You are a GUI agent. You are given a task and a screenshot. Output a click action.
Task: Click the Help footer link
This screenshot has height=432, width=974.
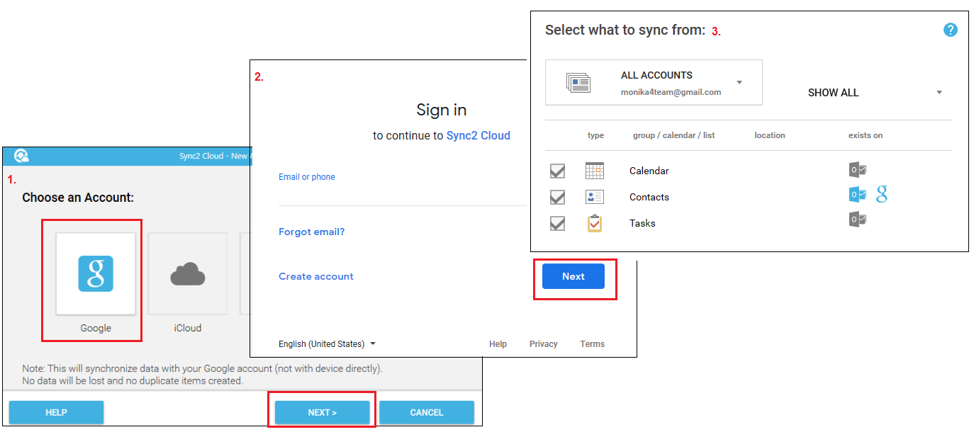pos(498,344)
